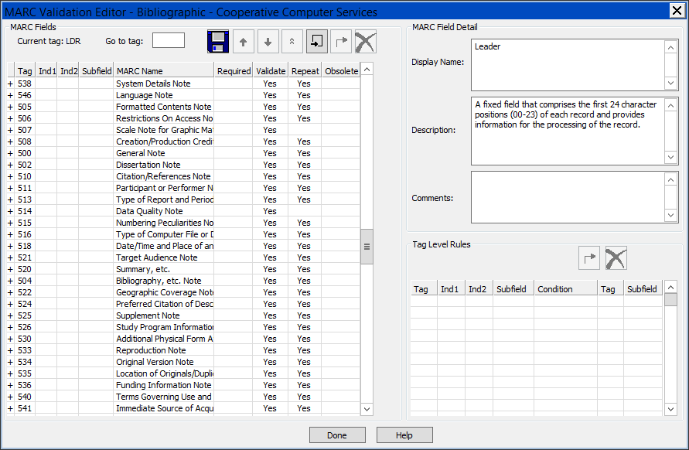This screenshot has width=689, height=450.
Task: Click the X delete icon in MARC Fields toolbar
Action: click(365, 42)
